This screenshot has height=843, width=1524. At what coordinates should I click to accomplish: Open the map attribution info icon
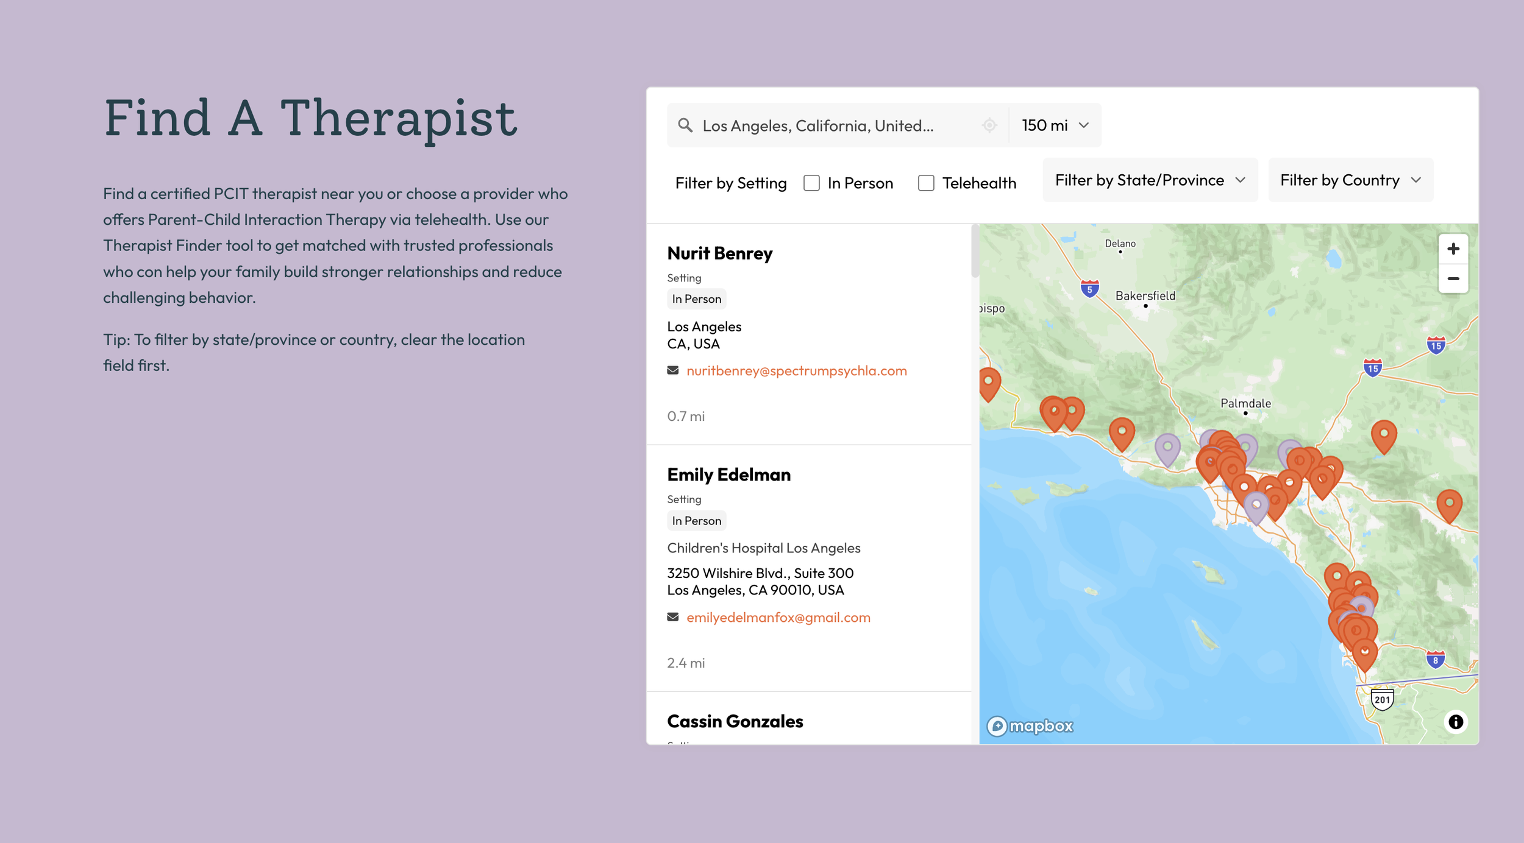(1456, 722)
